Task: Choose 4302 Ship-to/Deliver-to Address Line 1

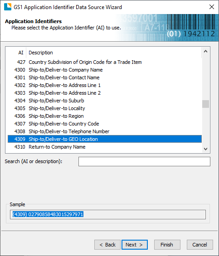Action: pos(105,85)
